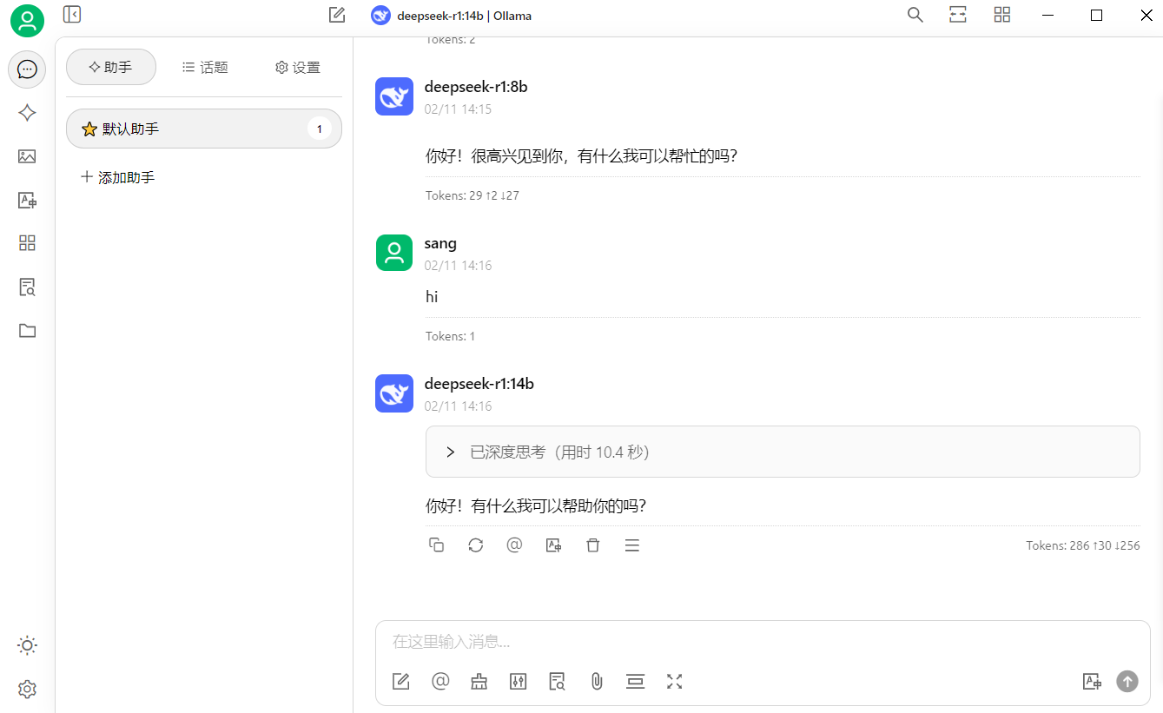Viewport: 1163px width, 713px height.
Task: Clear messages with the broom icon
Action: point(479,682)
